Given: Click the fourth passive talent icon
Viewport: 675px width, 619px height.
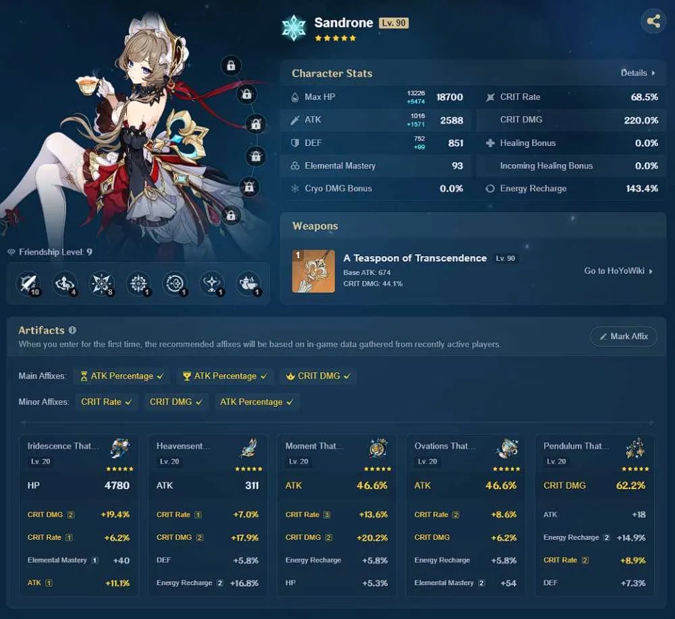Looking at the screenshot, I should click(x=138, y=284).
